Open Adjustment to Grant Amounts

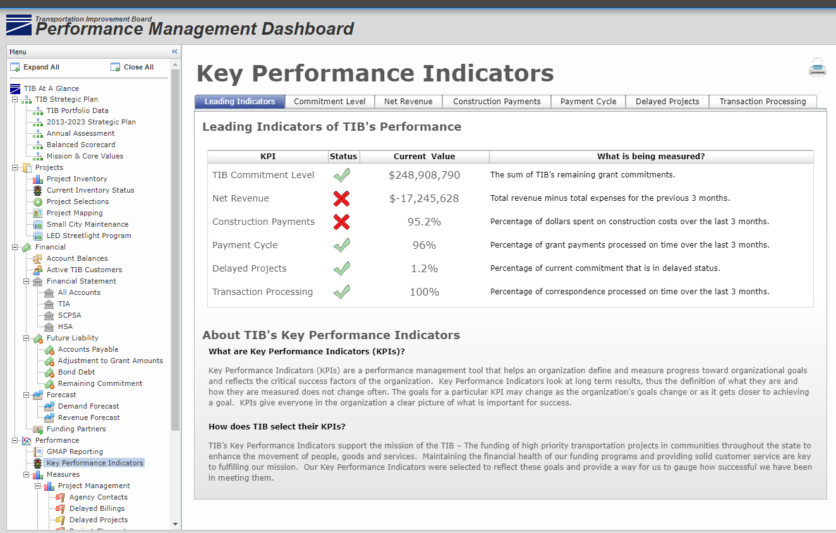[111, 361]
